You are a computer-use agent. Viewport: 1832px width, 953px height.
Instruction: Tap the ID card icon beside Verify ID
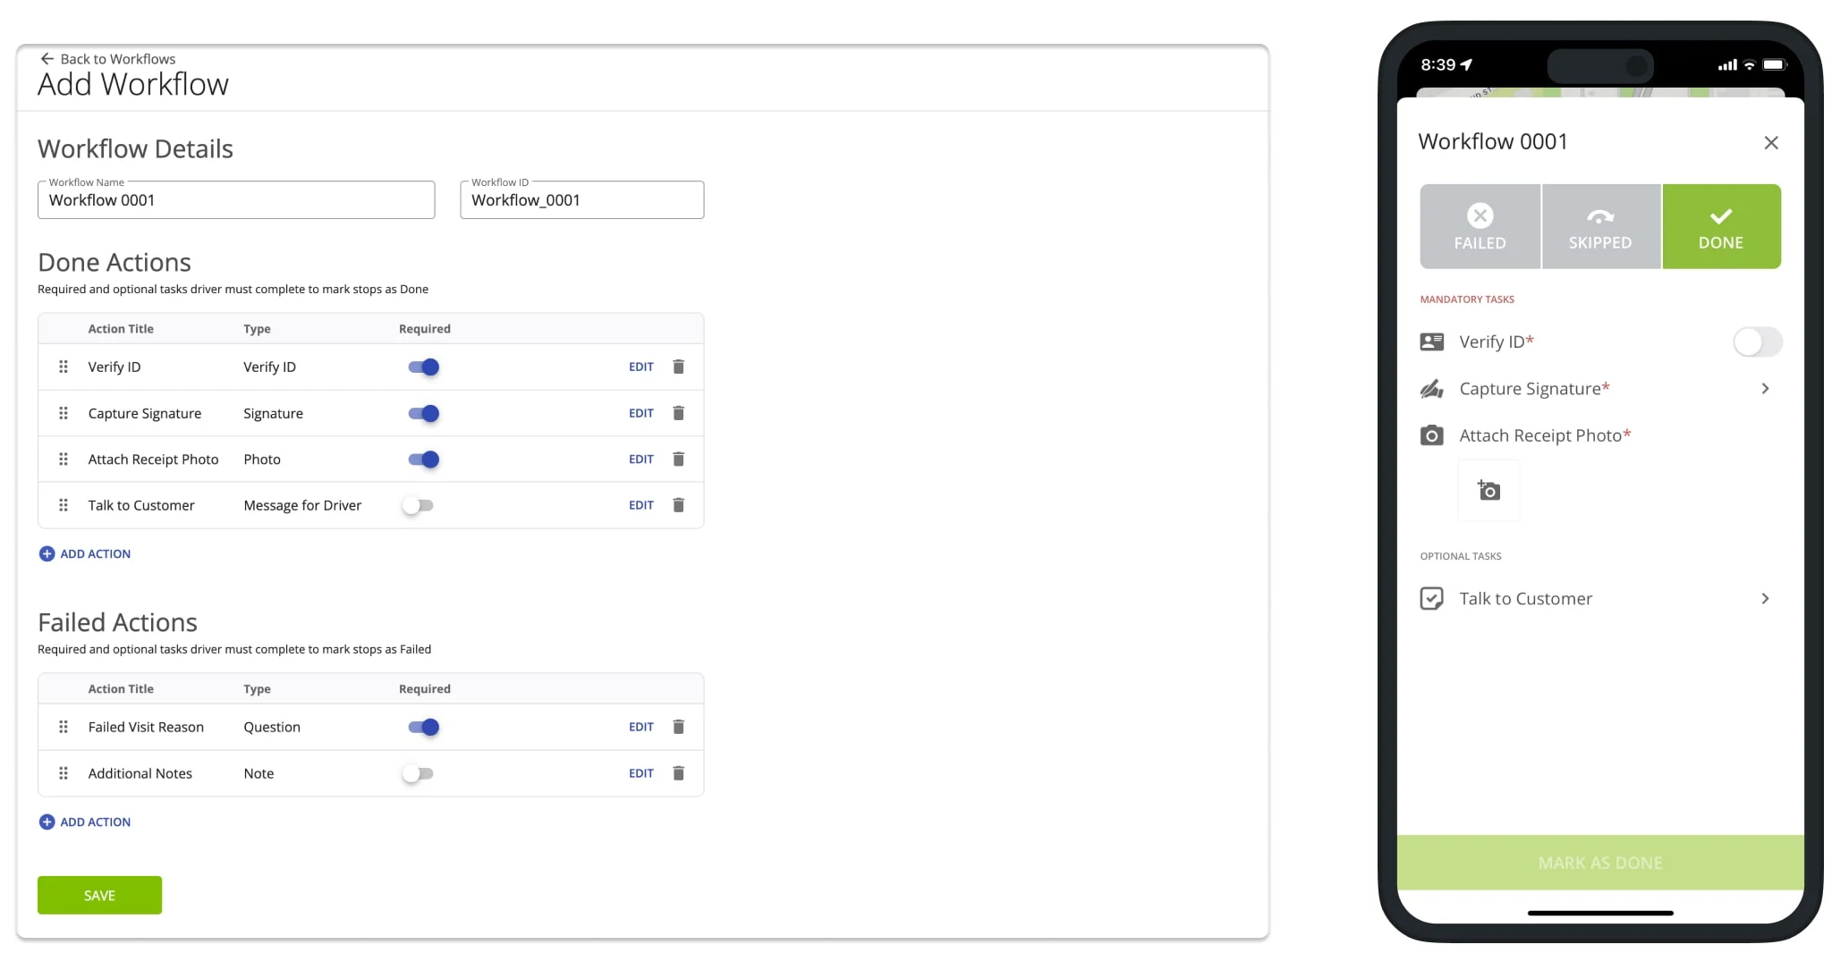click(1431, 342)
